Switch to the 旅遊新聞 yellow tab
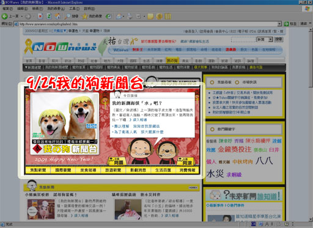 (113, 170)
